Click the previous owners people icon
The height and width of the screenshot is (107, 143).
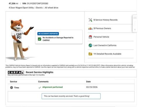point(90,28)
